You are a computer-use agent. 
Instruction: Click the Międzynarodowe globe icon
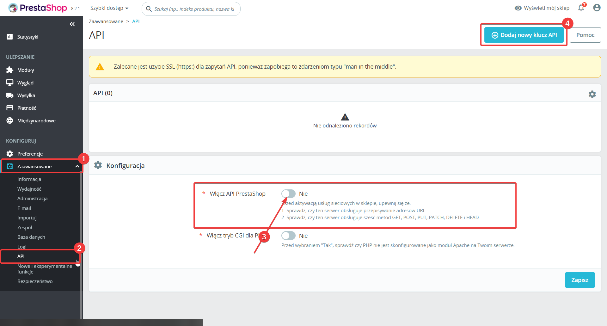(10, 120)
